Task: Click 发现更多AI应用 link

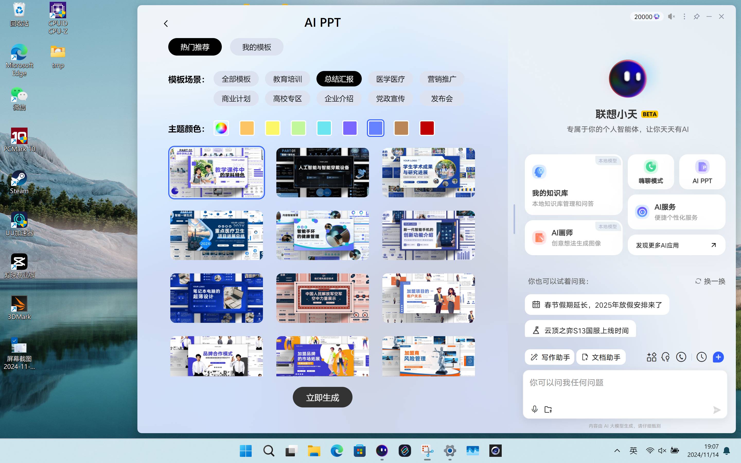Action: [676, 245]
